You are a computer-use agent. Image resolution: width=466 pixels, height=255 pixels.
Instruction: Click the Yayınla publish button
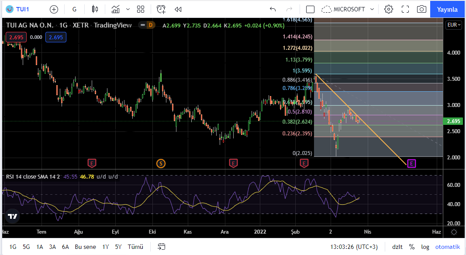click(x=447, y=9)
